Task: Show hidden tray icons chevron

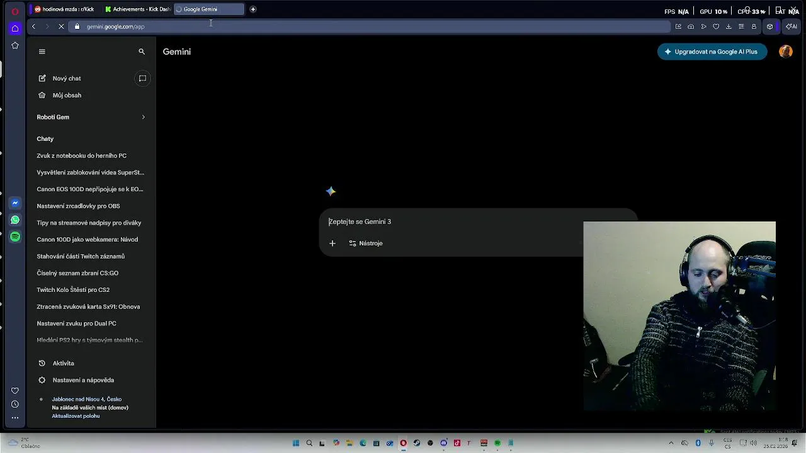Action: (671, 443)
